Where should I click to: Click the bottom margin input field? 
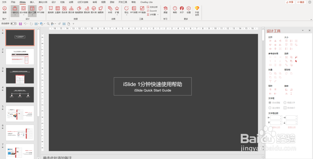[x=292, y=123]
